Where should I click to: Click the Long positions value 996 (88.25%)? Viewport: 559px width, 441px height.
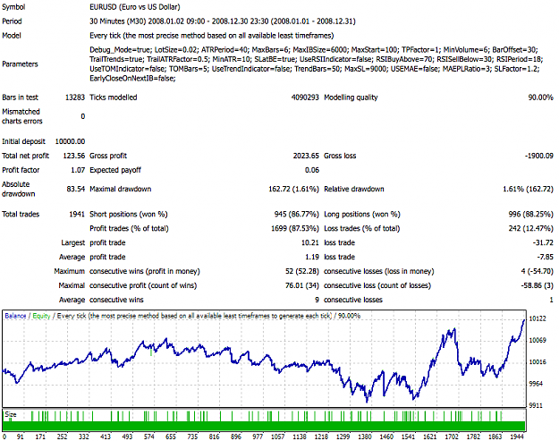pyautogui.click(x=531, y=215)
